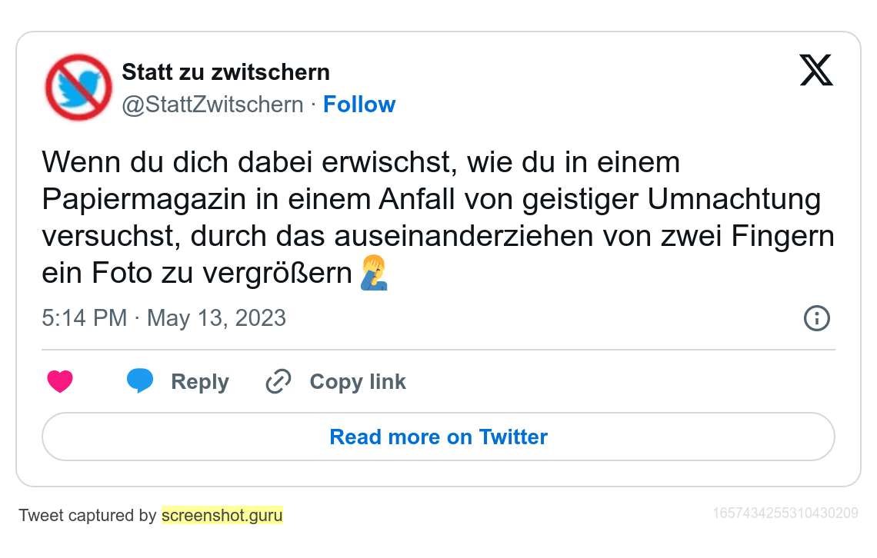Open the "Statt zu zwitschern" display name

tap(226, 72)
